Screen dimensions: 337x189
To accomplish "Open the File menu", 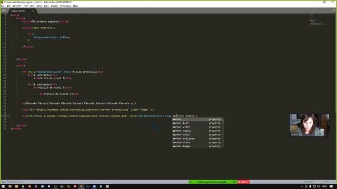I will [3, 6].
